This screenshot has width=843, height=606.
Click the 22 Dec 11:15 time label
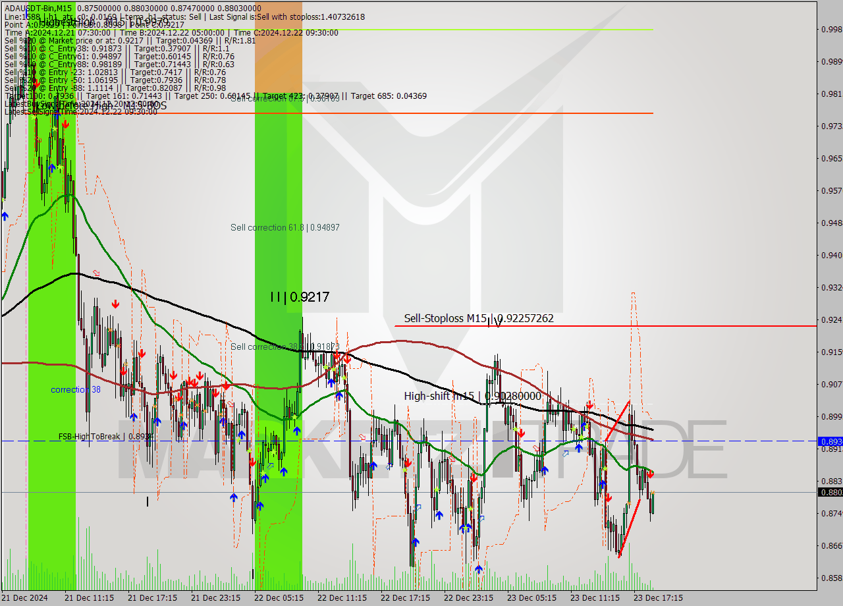(x=342, y=598)
